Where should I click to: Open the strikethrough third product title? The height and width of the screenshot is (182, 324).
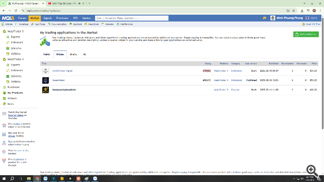click(x=64, y=90)
